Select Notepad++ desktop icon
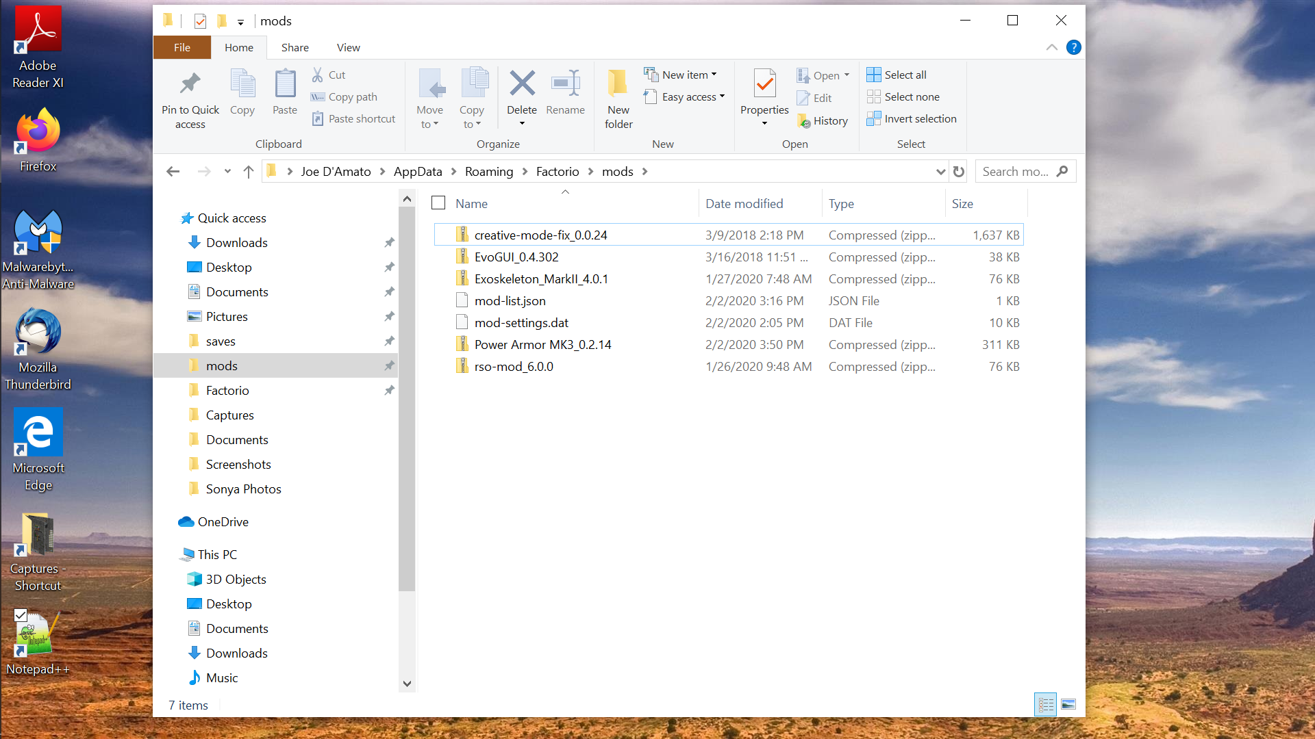Viewport: 1315px width, 739px height. point(38,643)
